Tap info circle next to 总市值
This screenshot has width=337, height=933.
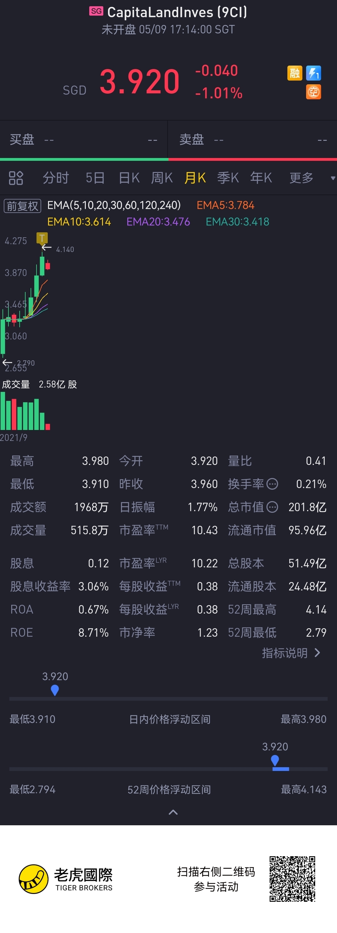point(272,507)
